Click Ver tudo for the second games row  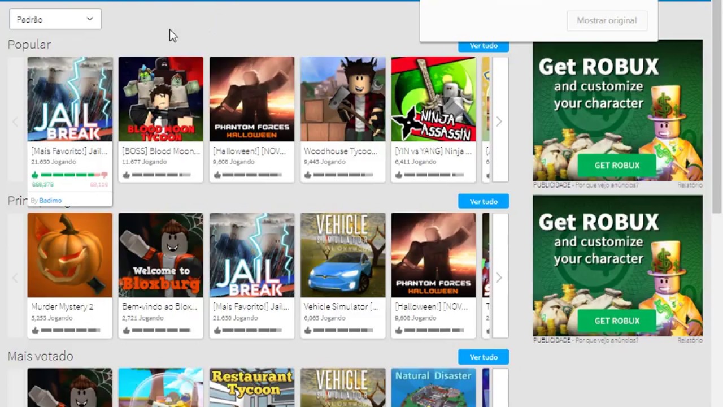click(x=484, y=201)
